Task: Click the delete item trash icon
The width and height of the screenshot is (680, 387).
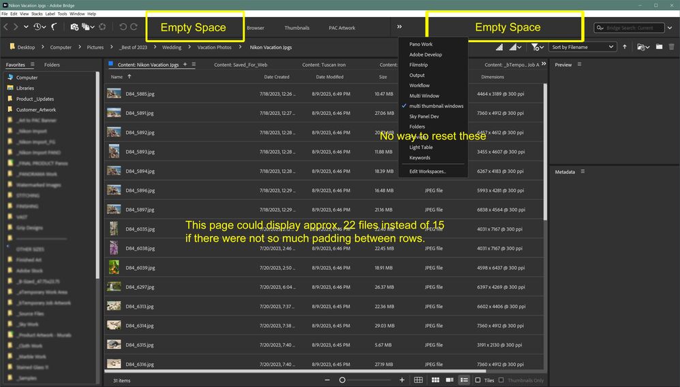Action: click(671, 47)
